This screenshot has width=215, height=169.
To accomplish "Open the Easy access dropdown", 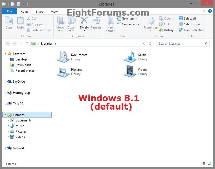I will [128, 24].
